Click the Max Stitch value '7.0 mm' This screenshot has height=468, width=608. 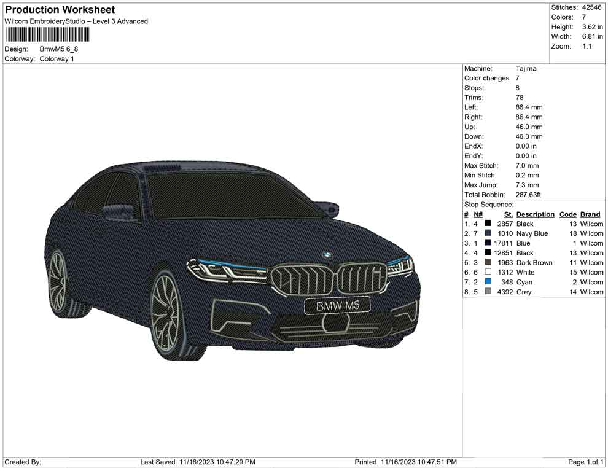528,166
